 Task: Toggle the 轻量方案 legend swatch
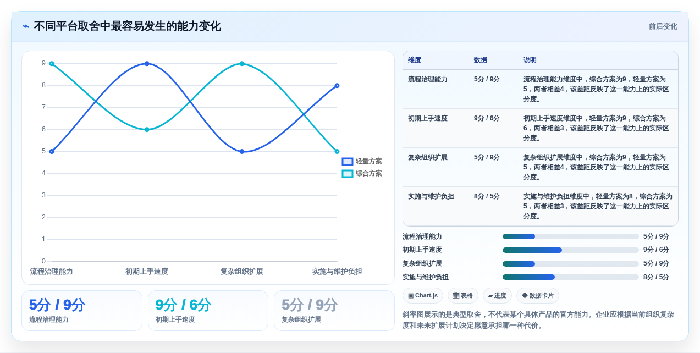pyautogui.click(x=348, y=162)
